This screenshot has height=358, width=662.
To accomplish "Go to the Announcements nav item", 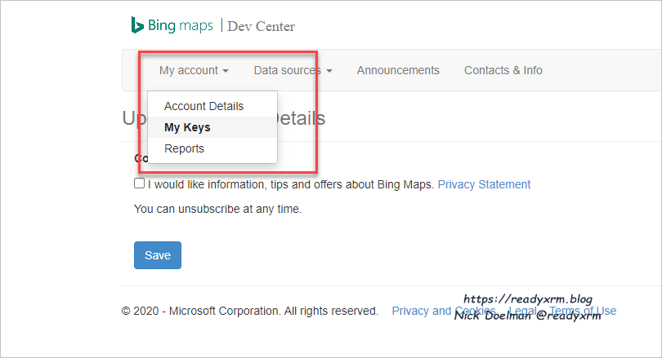I will pyautogui.click(x=398, y=70).
